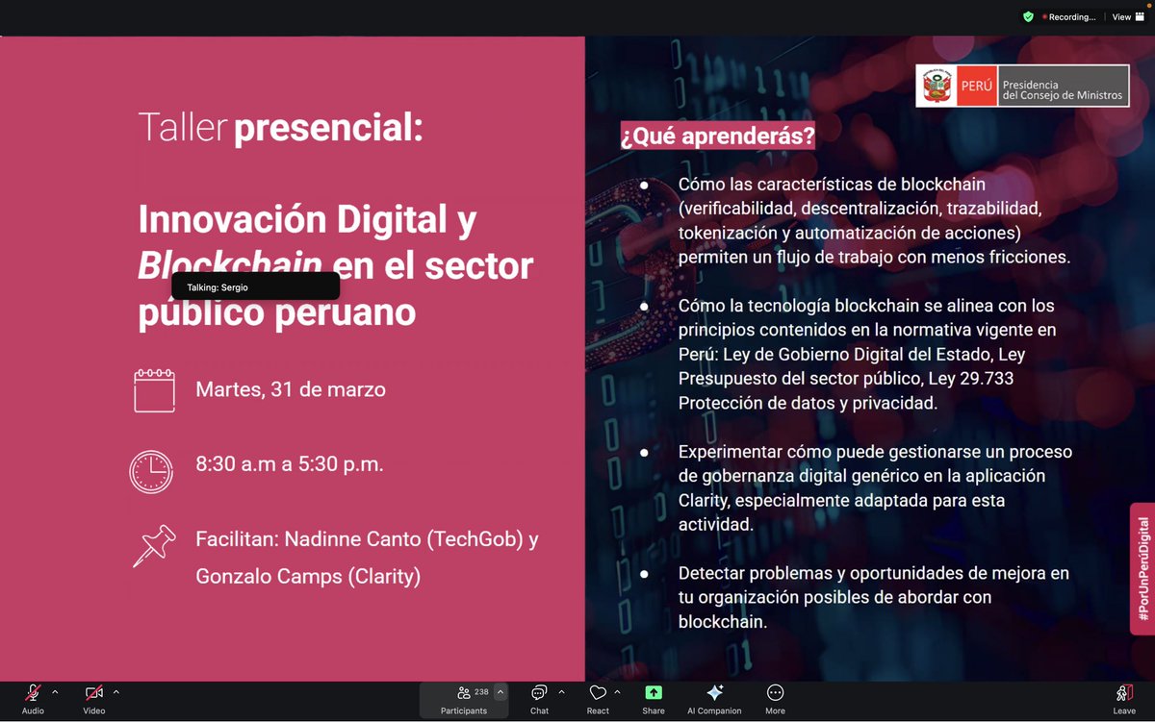Viewport: 1155px width, 722px height.
Task: Leave the meeting
Action: (x=1124, y=699)
